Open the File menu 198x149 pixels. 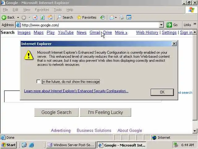pyautogui.click(x=5, y=10)
